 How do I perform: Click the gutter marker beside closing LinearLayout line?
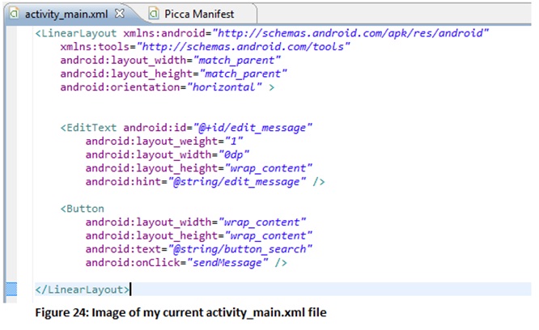(10, 289)
